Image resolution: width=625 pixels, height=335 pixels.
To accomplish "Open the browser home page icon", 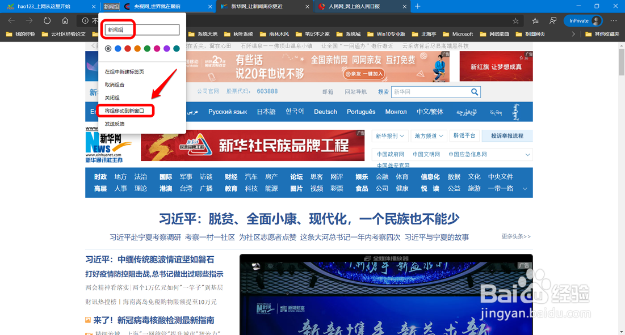I will [x=65, y=20].
